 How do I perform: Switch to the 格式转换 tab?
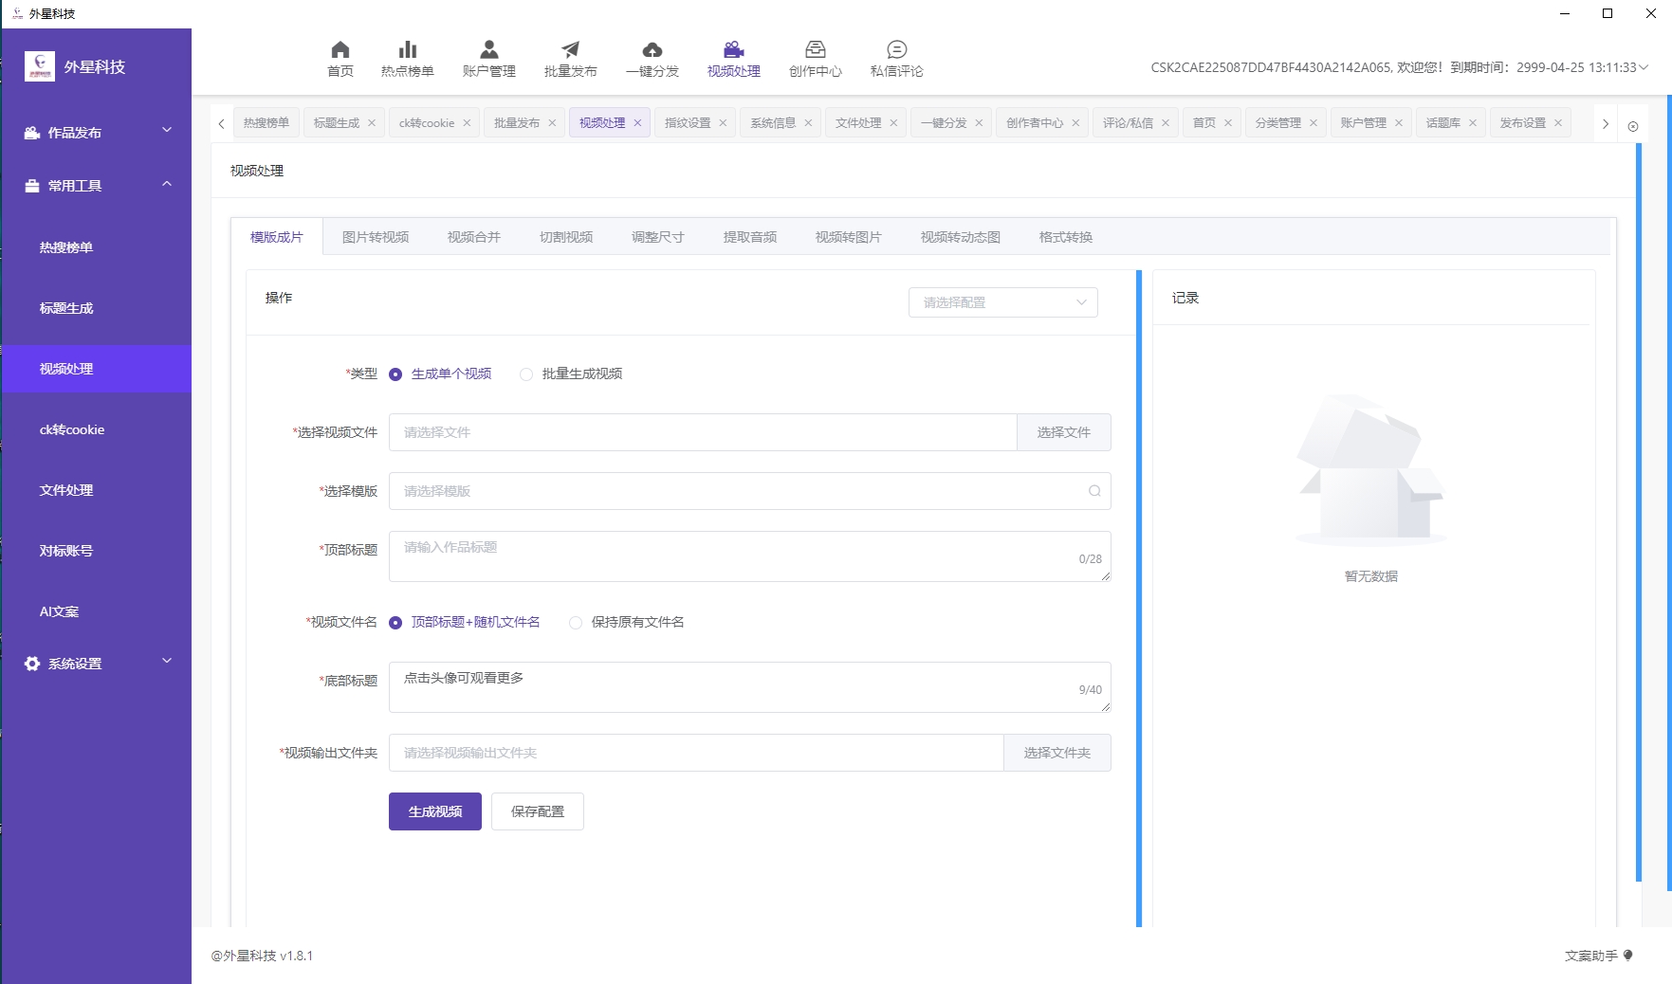click(1065, 237)
